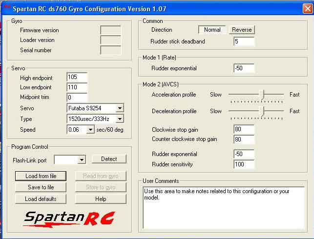
Task: Click the Firmware version field
Action: 111,30
